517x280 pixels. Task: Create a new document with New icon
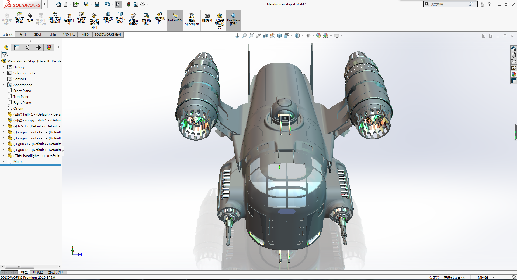(65, 4)
